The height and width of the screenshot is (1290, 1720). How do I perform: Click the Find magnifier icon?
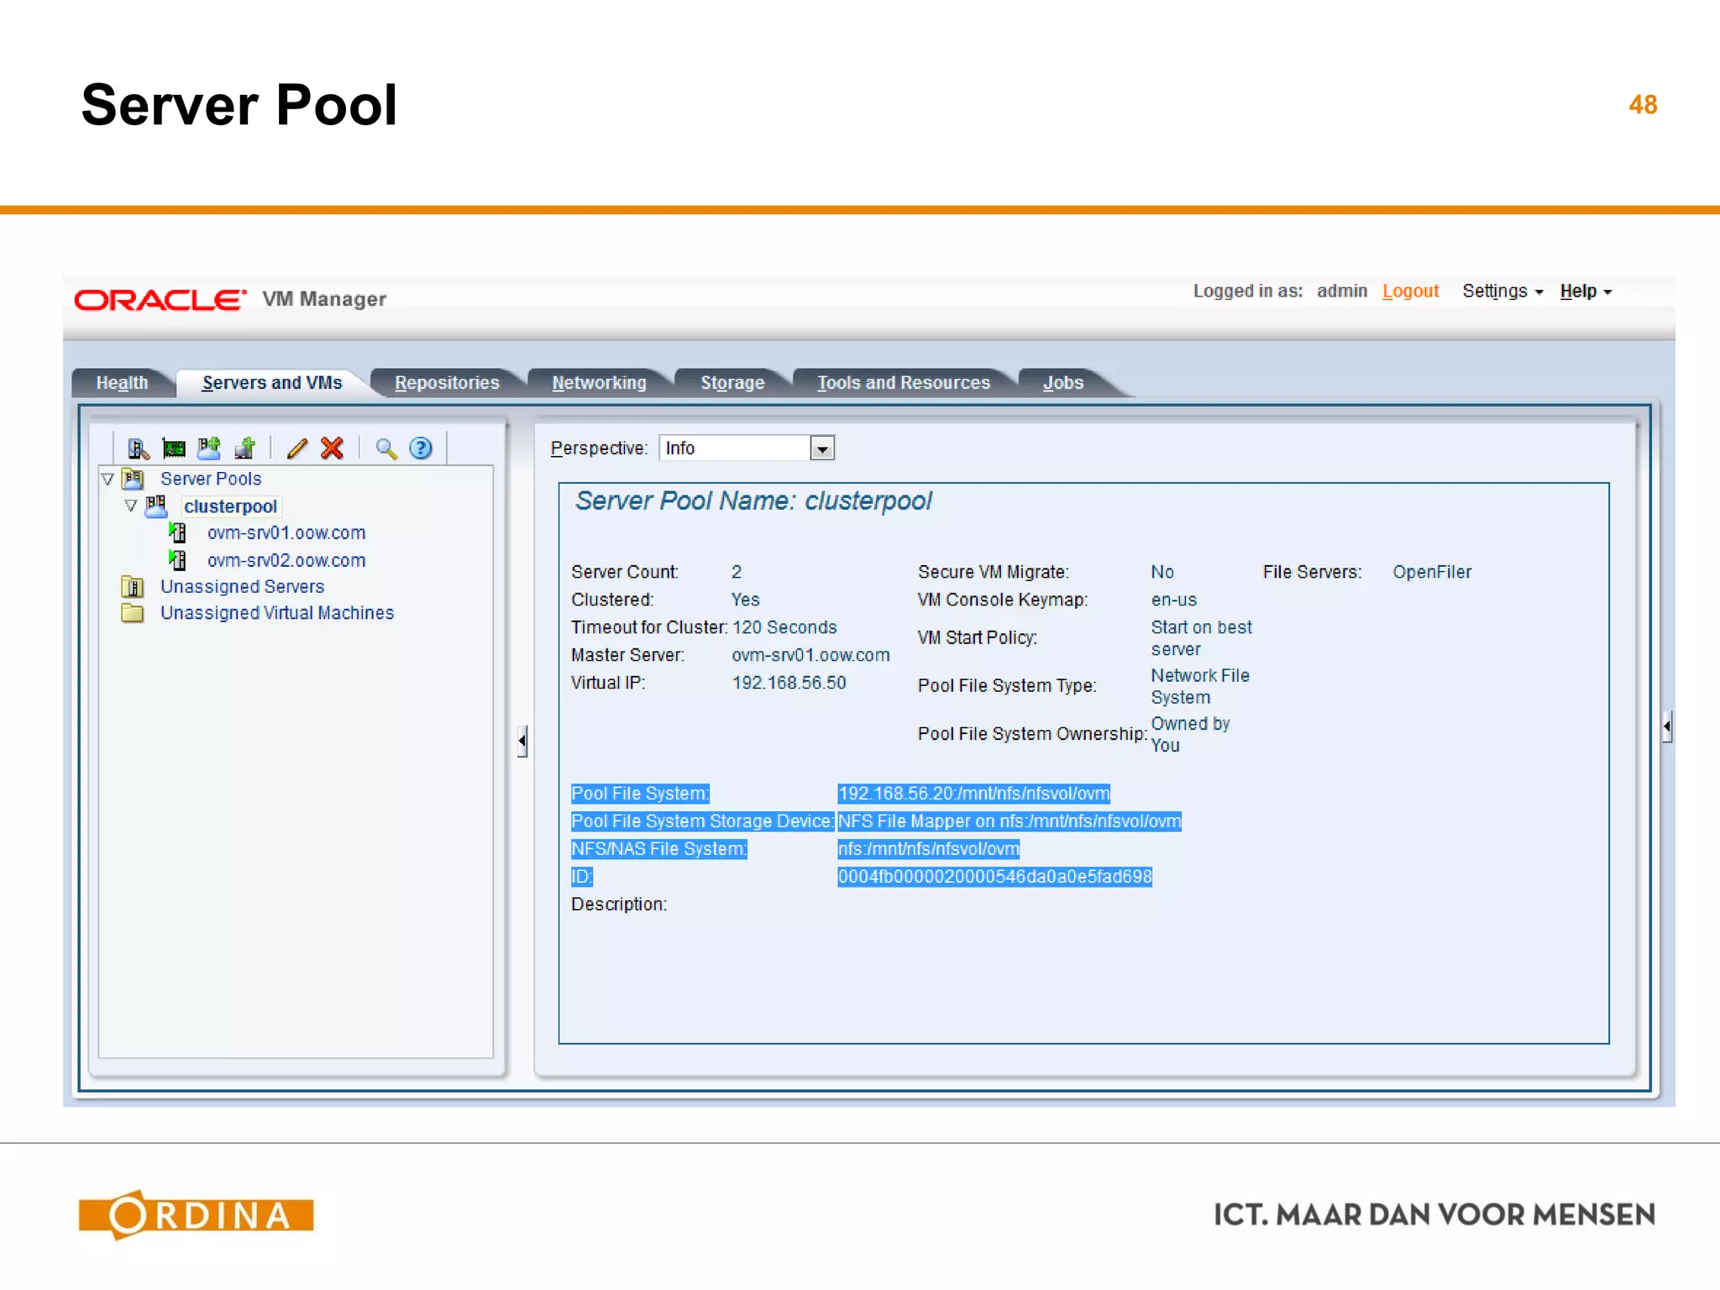[386, 448]
